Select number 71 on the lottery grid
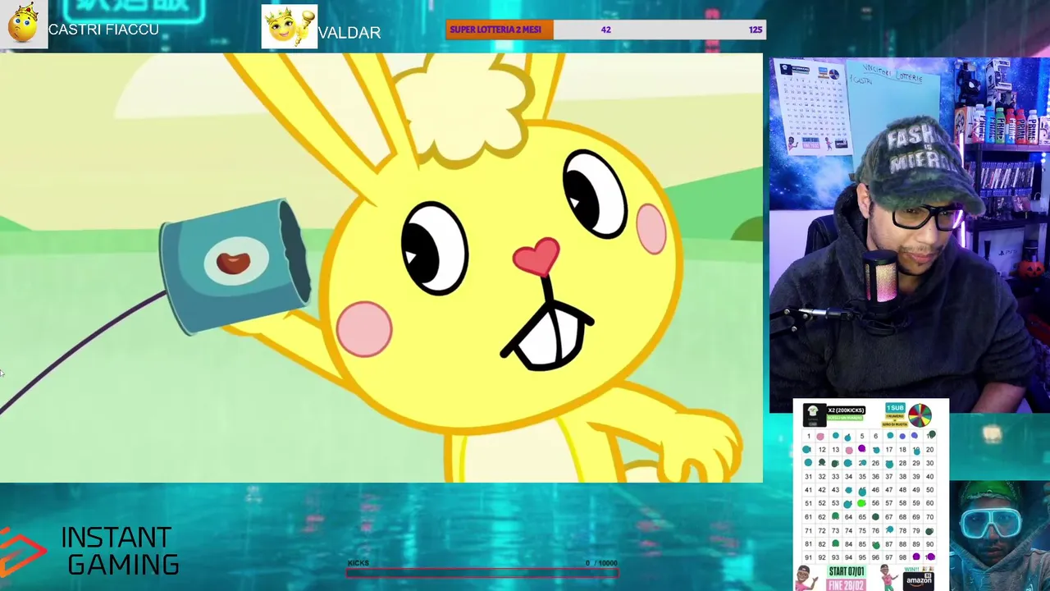 809,530
